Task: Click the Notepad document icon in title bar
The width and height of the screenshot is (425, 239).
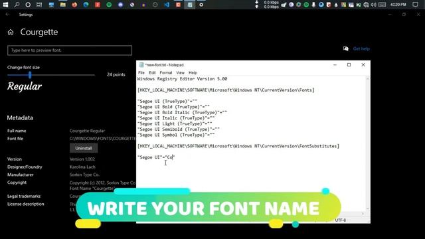Action: (x=141, y=65)
